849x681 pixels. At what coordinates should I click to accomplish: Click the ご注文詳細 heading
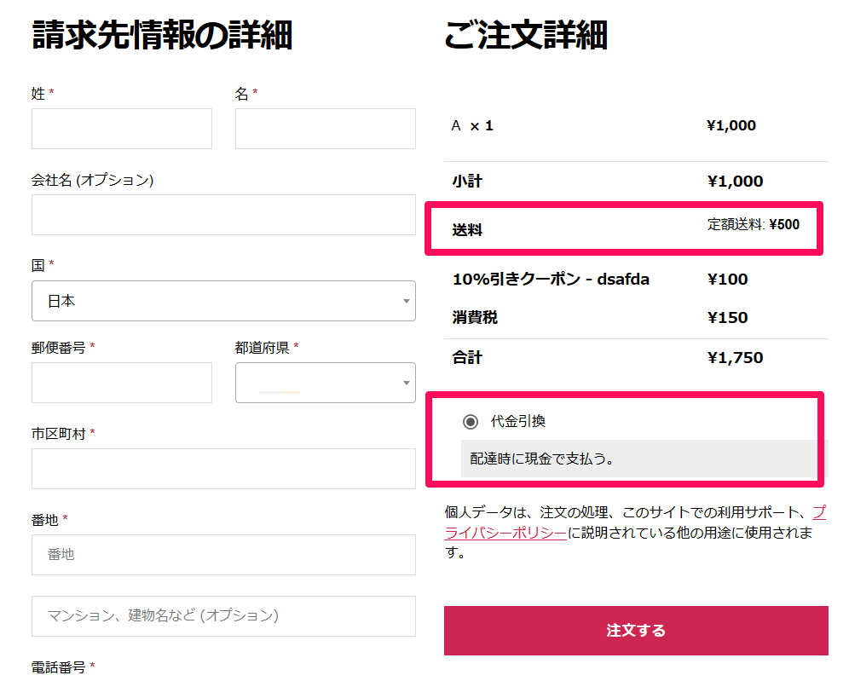(x=526, y=35)
